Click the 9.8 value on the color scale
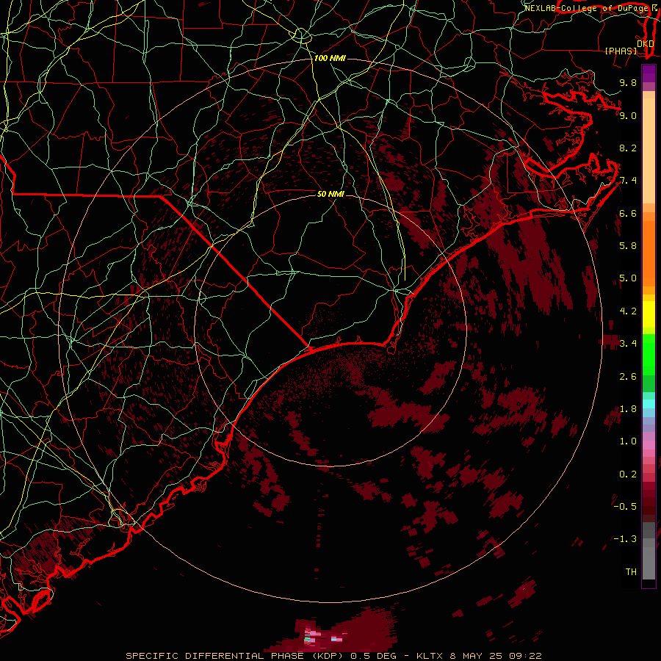 (628, 82)
